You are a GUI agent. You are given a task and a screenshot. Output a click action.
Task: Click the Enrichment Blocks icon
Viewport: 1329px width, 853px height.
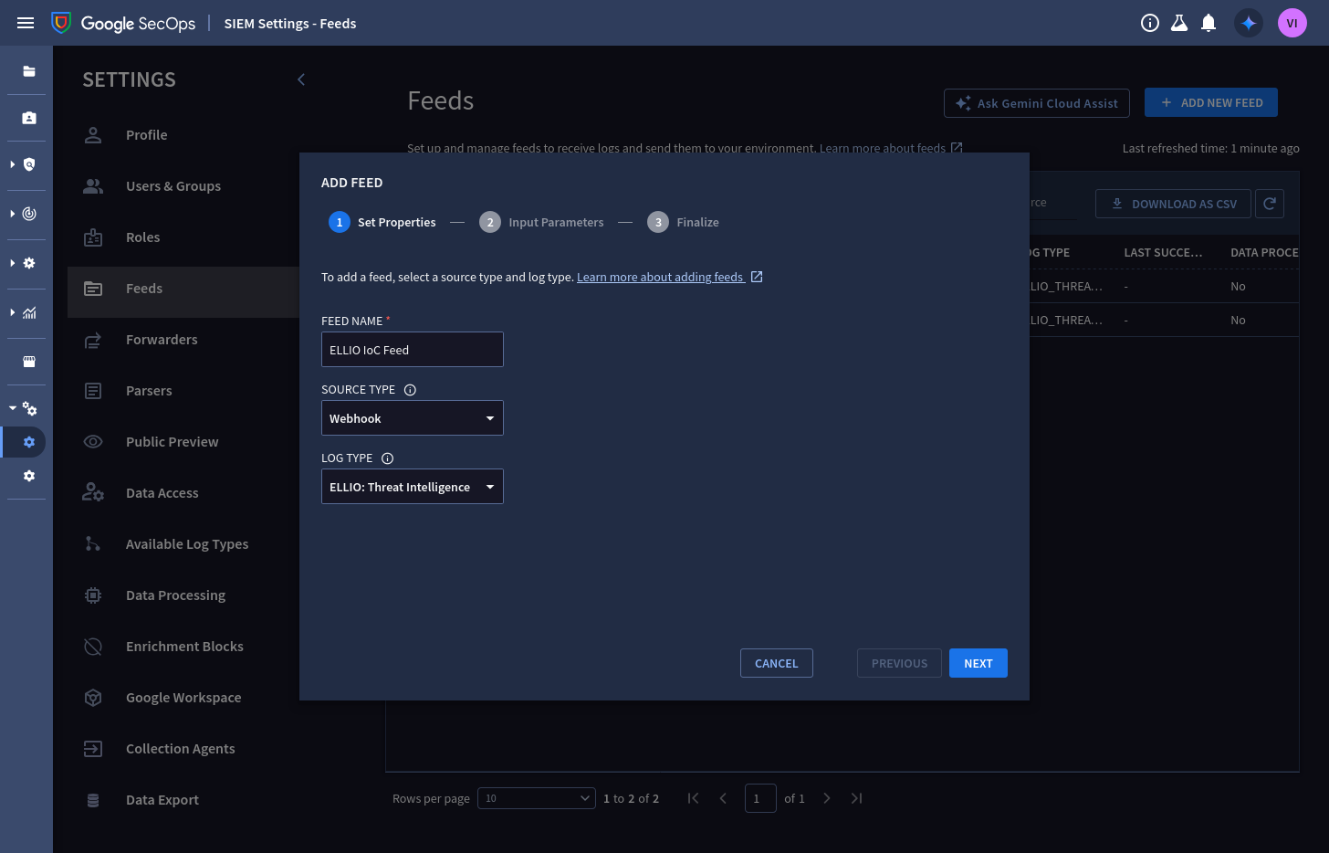[93, 647]
